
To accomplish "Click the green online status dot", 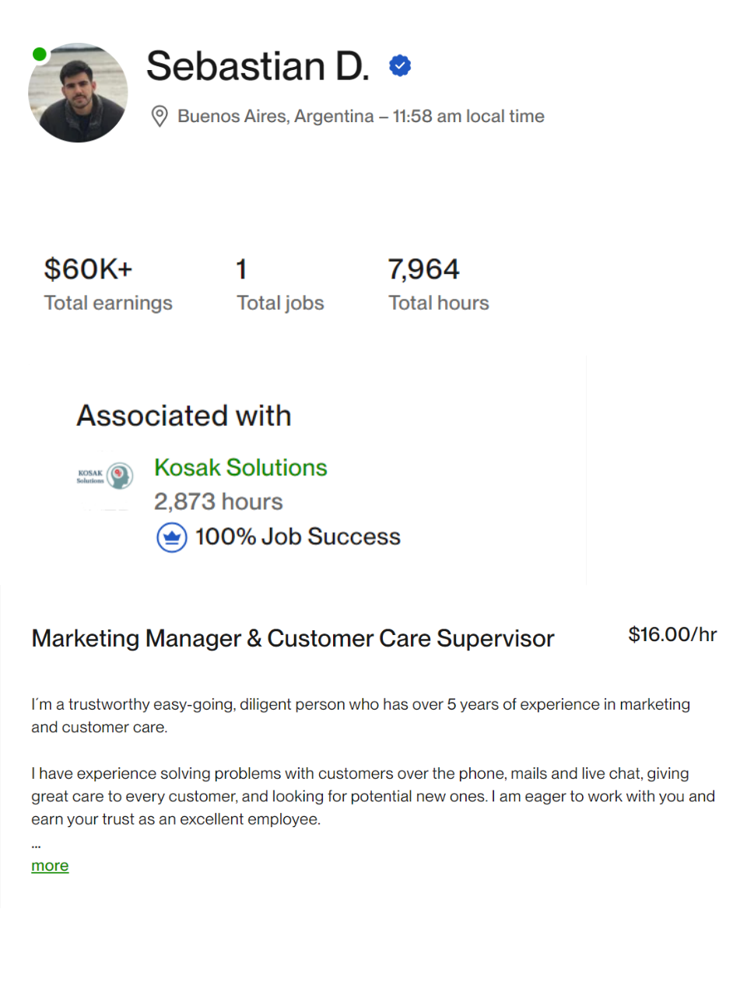I will tap(40, 54).
